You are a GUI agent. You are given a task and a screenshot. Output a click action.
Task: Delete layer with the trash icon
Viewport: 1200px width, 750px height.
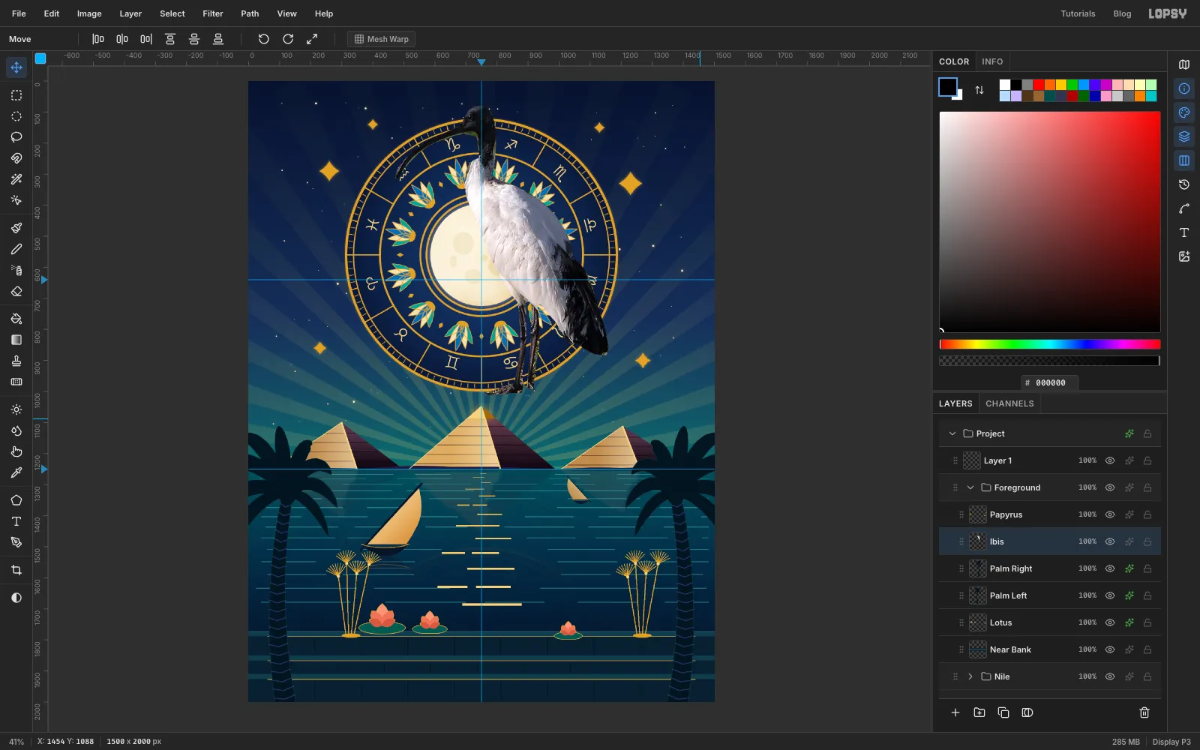click(x=1144, y=712)
